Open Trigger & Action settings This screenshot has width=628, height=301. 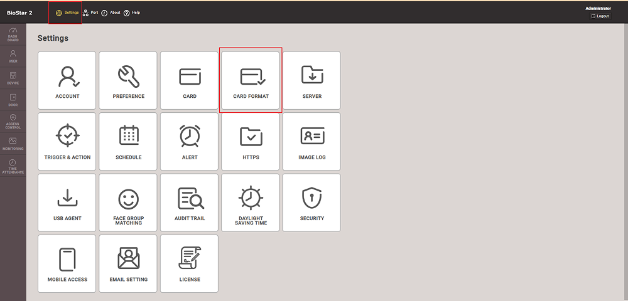point(67,141)
